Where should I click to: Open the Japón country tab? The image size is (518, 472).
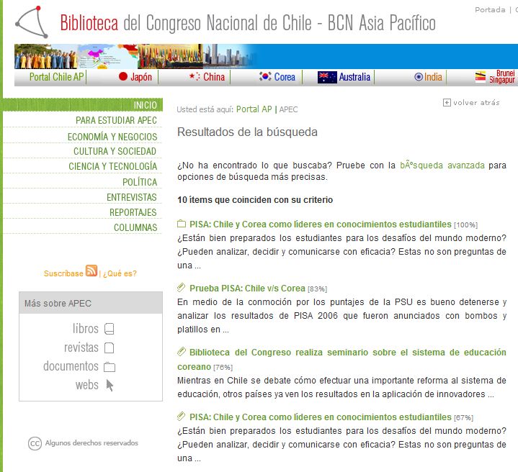(141, 77)
